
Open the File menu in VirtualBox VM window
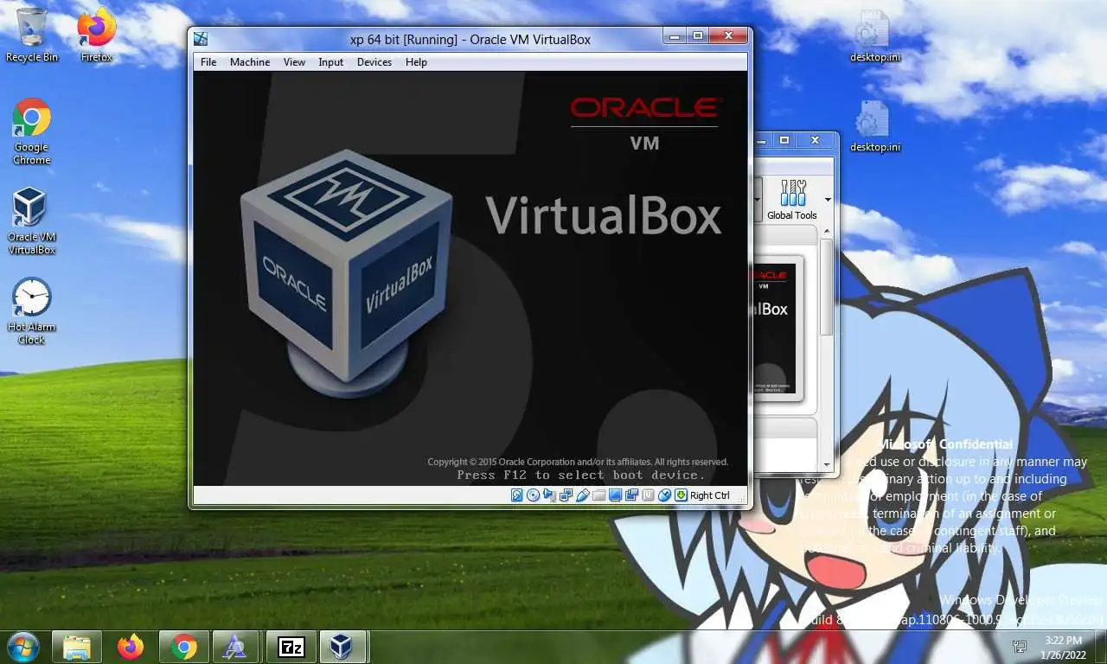pyautogui.click(x=208, y=62)
